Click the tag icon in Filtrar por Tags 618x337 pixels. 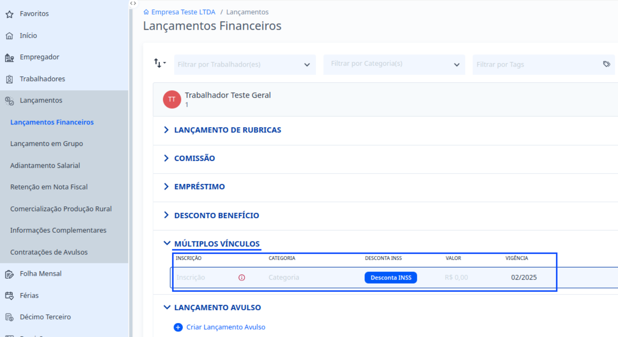[x=607, y=64]
